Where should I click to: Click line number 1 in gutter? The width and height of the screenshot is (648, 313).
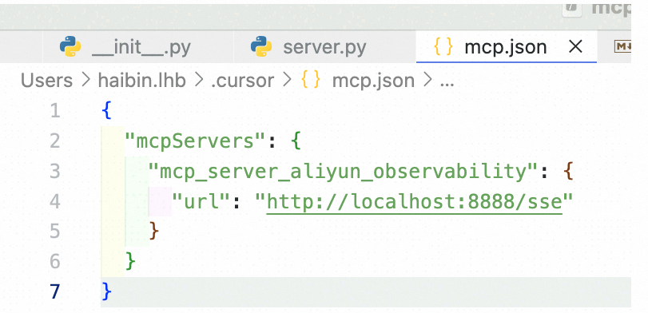[55, 111]
